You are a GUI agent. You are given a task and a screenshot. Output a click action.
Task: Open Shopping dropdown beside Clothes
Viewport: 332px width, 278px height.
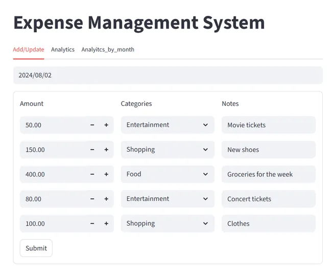(168, 223)
